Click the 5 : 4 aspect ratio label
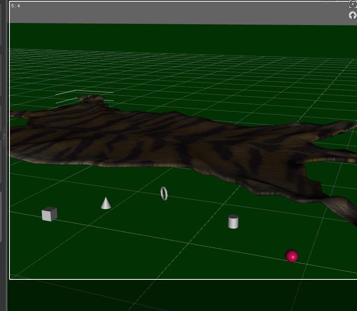The height and width of the screenshot is (311, 357). pos(16,6)
